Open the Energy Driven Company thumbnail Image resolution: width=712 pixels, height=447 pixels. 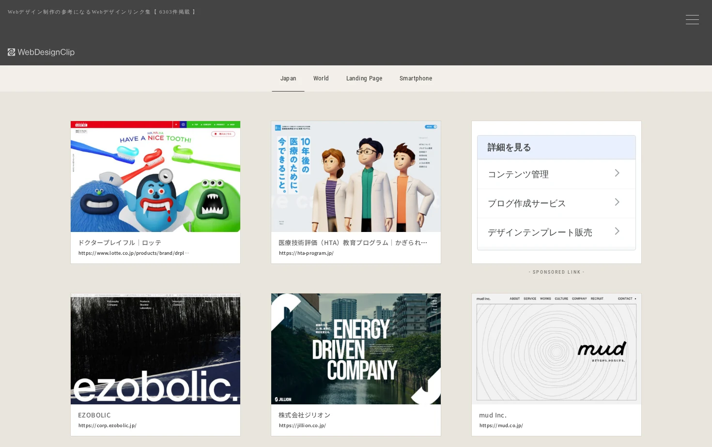tap(356, 349)
